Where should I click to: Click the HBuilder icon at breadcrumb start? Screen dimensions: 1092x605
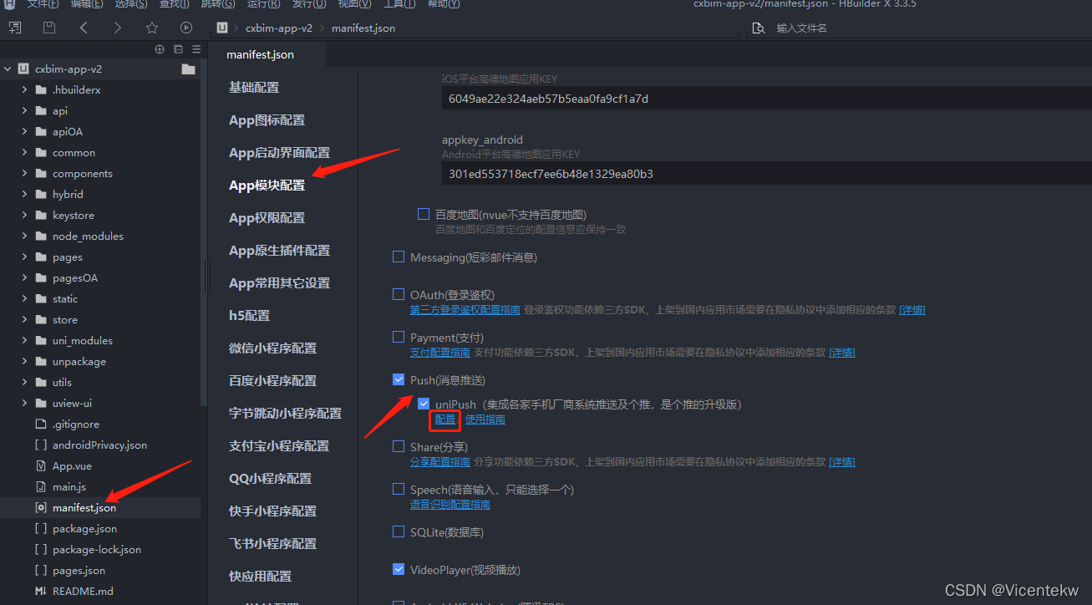tap(222, 28)
